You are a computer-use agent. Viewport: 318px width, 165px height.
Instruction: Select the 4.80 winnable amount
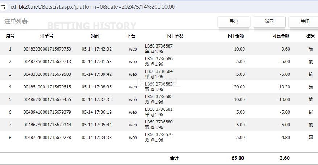click(286, 137)
